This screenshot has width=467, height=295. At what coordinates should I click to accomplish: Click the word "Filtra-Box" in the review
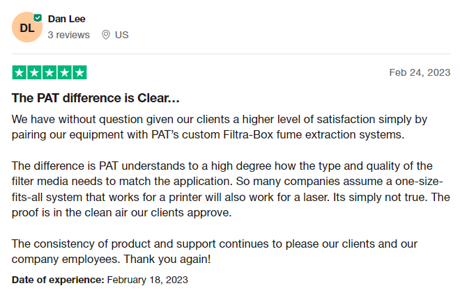point(247,134)
